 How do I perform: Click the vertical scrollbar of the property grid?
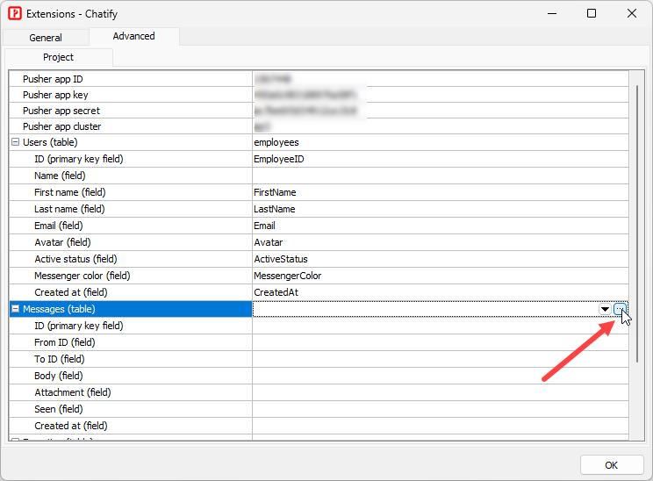(x=636, y=224)
